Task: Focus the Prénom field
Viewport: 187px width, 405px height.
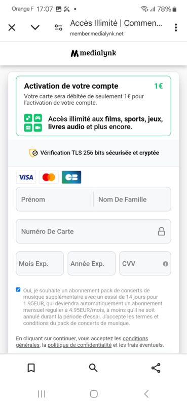Action: [55, 199]
